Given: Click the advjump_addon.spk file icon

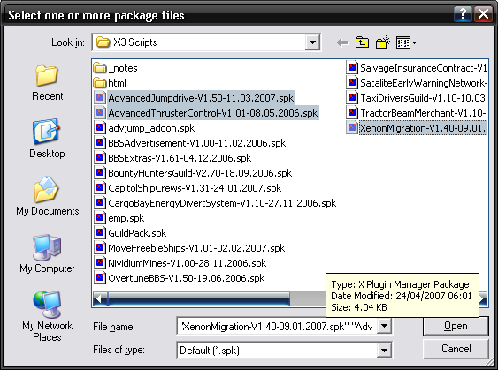Looking at the screenshot, I should tap(100, 128).
